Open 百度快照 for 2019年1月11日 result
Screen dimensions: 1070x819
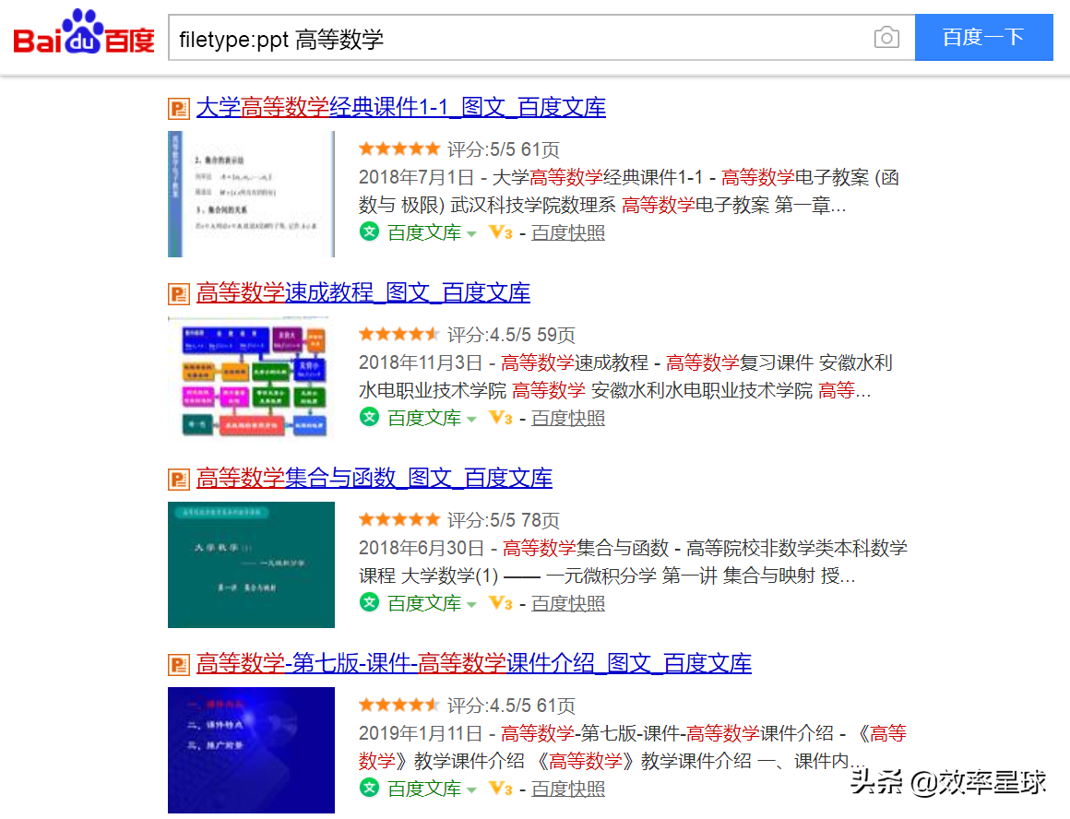[568, 789]
